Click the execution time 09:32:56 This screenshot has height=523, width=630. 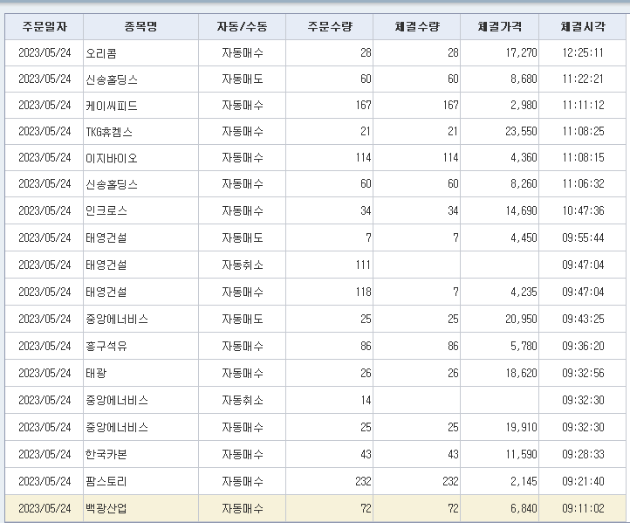[x=583, y=373]
